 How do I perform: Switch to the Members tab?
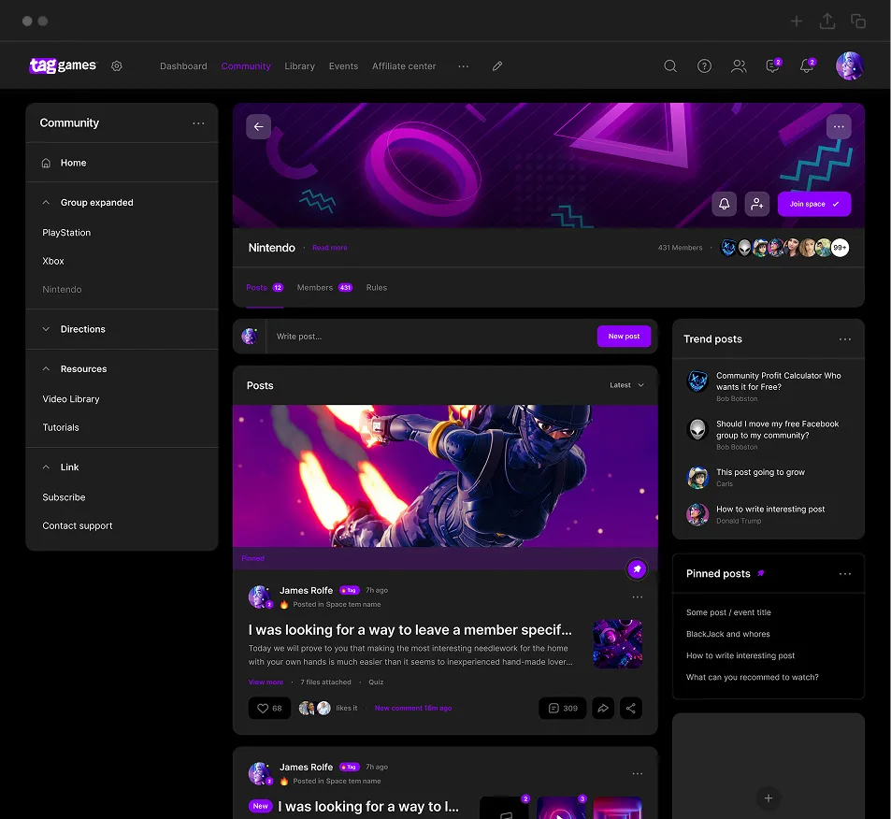[x=315, y=288]
